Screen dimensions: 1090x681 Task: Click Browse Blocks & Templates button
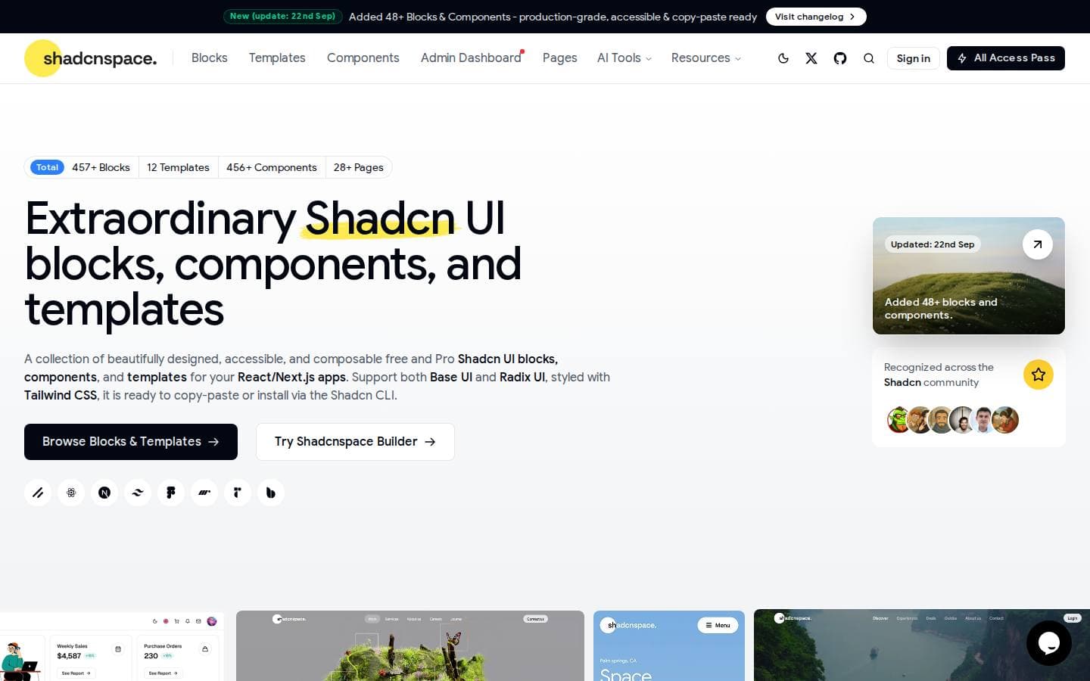[x=131, y=442]
